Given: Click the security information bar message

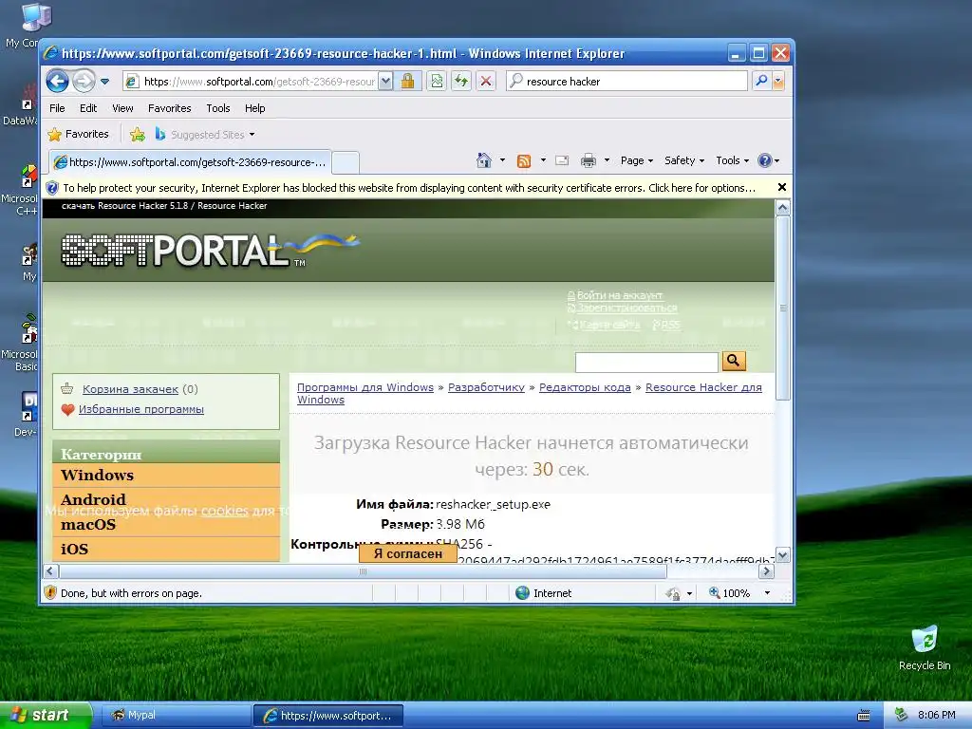Looking at the screenshot, I should 408,188.
